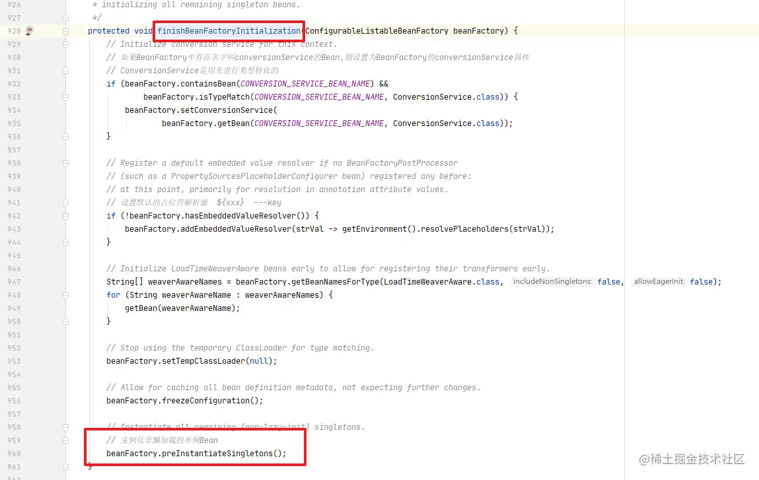Click setConversionService on line 934
The height and width of the screenshot is (480, 759).
[x=227, y=110]
